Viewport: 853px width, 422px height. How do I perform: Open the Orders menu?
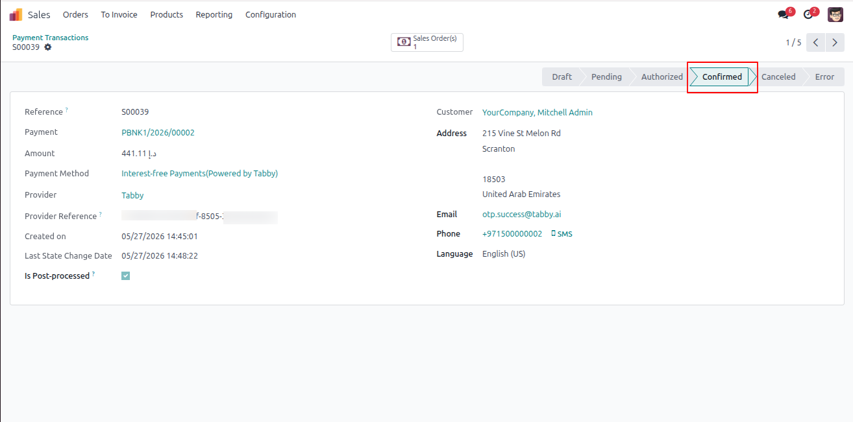coord(75,14)
